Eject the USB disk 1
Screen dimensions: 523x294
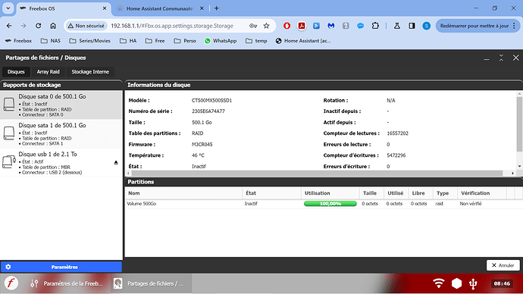[116, 163]
